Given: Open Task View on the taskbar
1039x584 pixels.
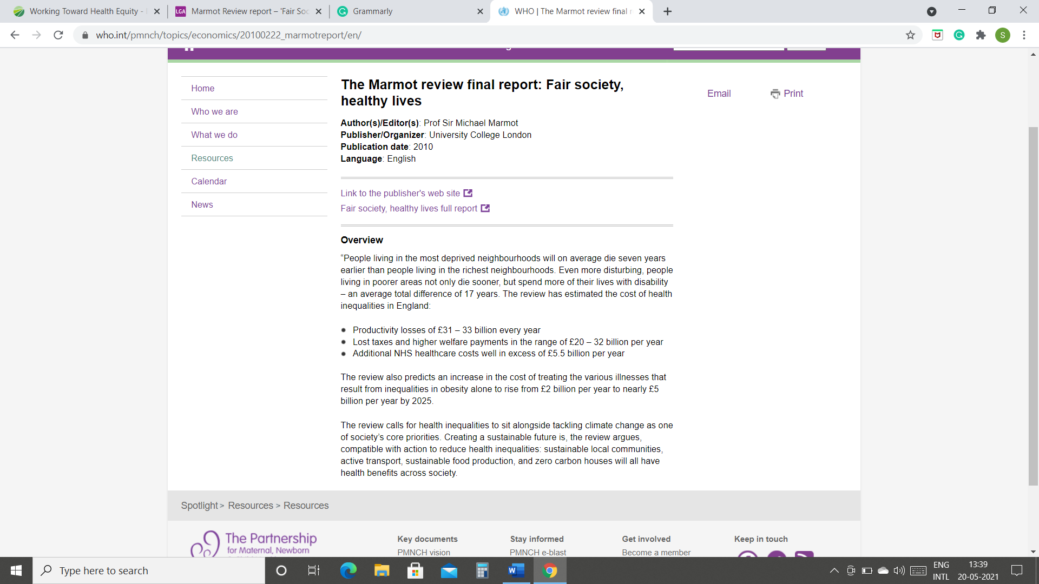Looking at the screenshot, I should pos(314,570).
